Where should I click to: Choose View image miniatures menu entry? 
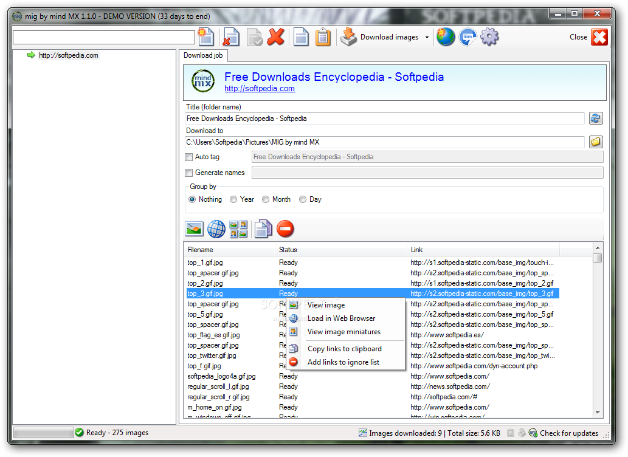pos(345,332)
